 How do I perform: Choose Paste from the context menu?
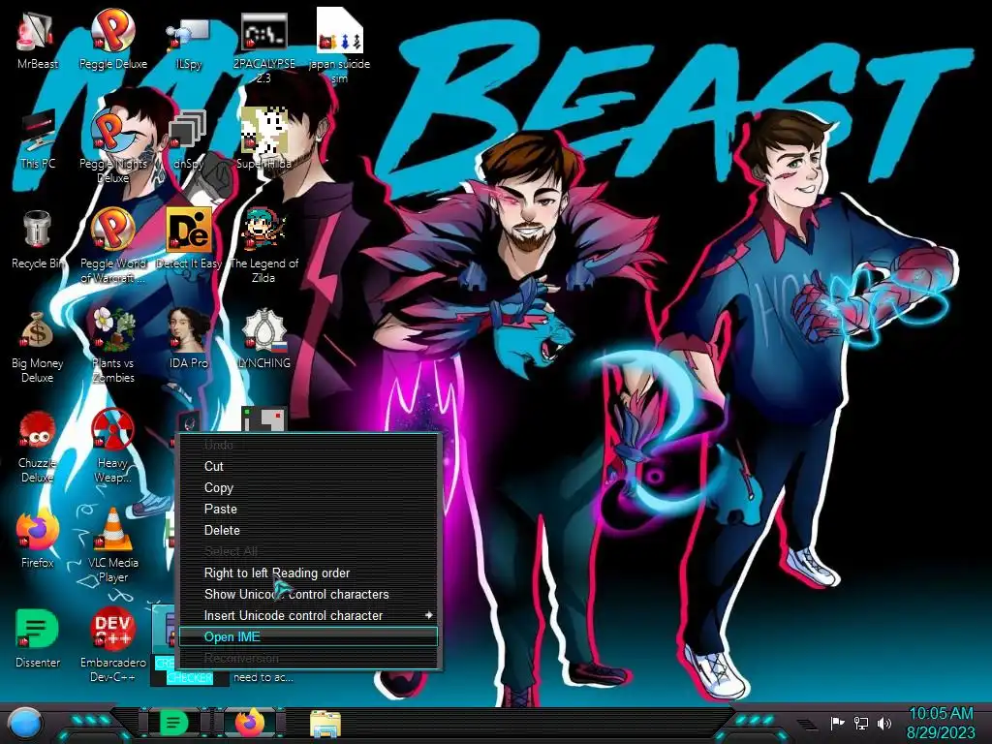(309, 509)
